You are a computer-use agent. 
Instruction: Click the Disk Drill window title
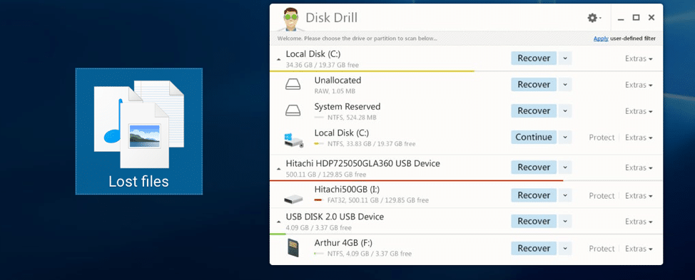(x=332, y=18)
